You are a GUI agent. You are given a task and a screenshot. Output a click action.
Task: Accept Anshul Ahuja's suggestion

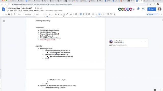point(142,41)
